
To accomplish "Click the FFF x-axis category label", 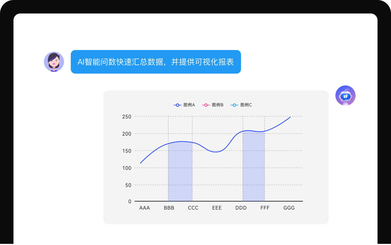I will pyautogui.click(x=265, y=208).
